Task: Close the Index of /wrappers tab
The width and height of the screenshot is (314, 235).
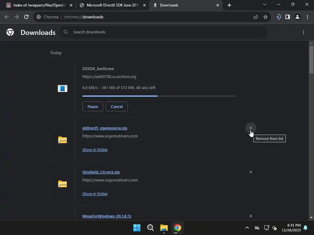Action: pos(71,5)
